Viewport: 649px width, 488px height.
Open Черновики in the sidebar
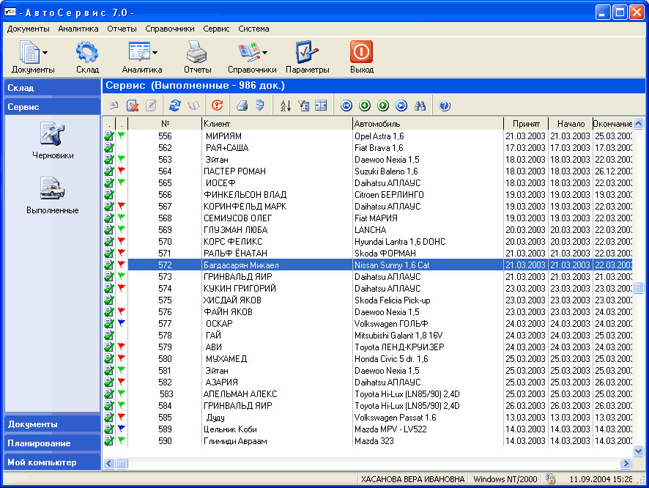52,139
